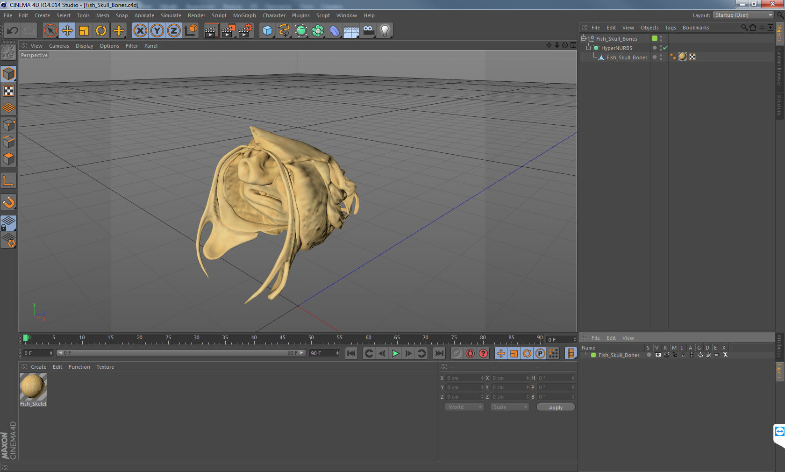Image resolution: width=785 pixels, height=472 pixels.
Task: Collapse the HyperNURBS tree node
Action: point(589,48)
